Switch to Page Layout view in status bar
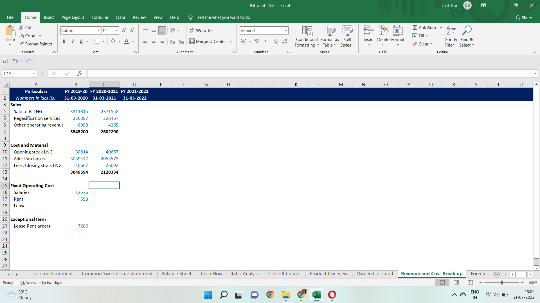540x303 pixels. pyautogui.click(x=456, y=283)
